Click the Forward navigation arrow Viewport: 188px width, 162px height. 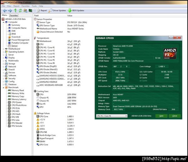coord(10,11)
